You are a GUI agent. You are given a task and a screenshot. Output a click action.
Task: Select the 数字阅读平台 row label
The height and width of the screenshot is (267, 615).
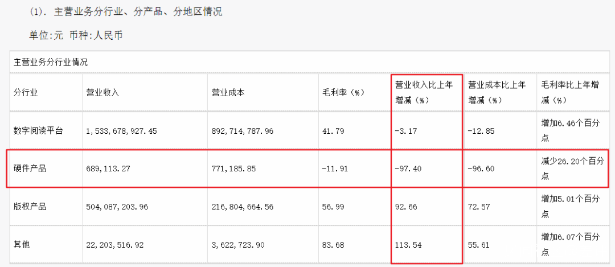(38, 130)
